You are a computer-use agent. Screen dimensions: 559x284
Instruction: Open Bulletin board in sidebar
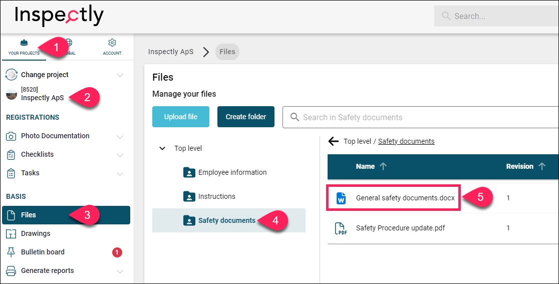(x=43, y=252)
